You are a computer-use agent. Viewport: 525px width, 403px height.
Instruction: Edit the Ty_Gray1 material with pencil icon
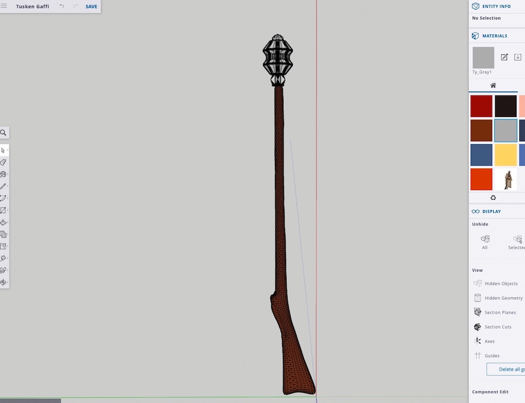[x=504, y=57]
